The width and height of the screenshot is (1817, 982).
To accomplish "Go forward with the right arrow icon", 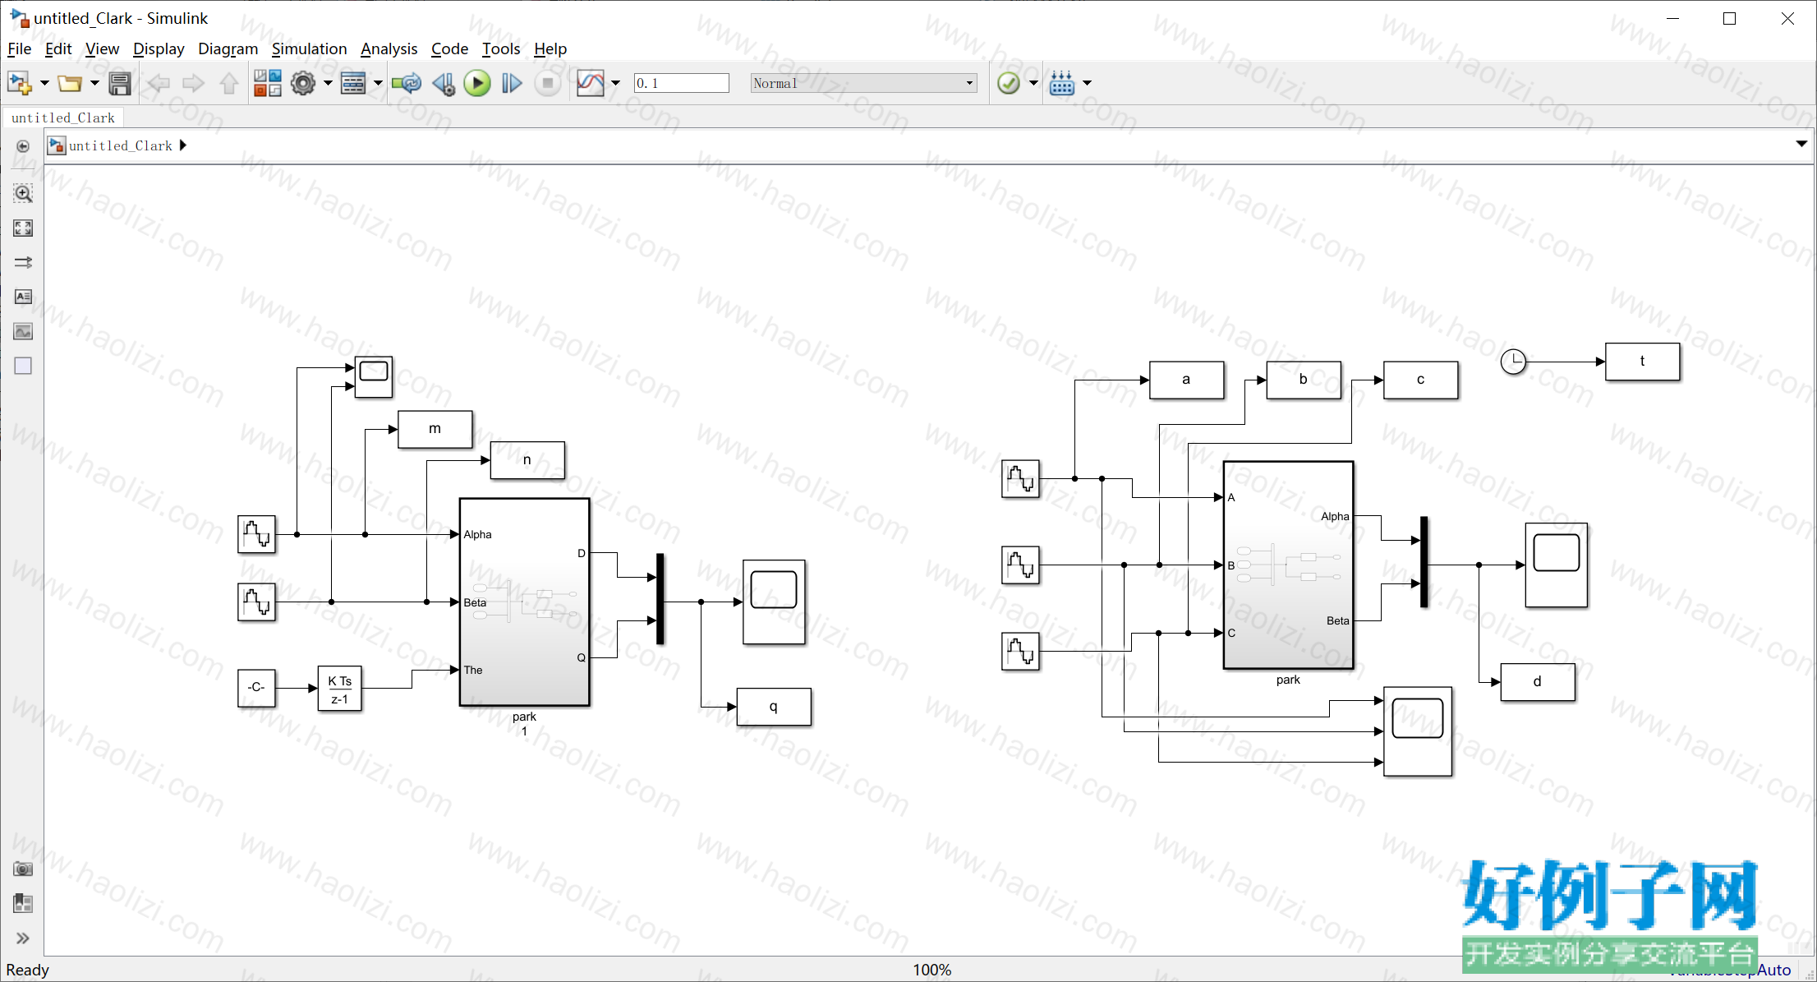I will point(194,83).
